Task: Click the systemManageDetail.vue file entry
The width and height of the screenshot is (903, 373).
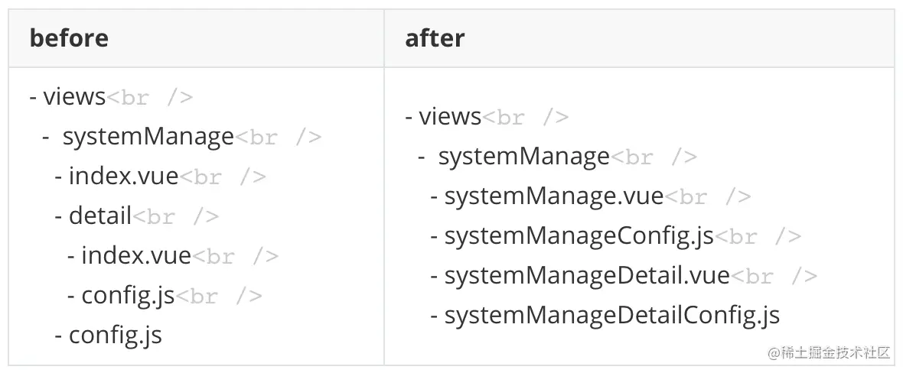Action: tap(587, 275)
